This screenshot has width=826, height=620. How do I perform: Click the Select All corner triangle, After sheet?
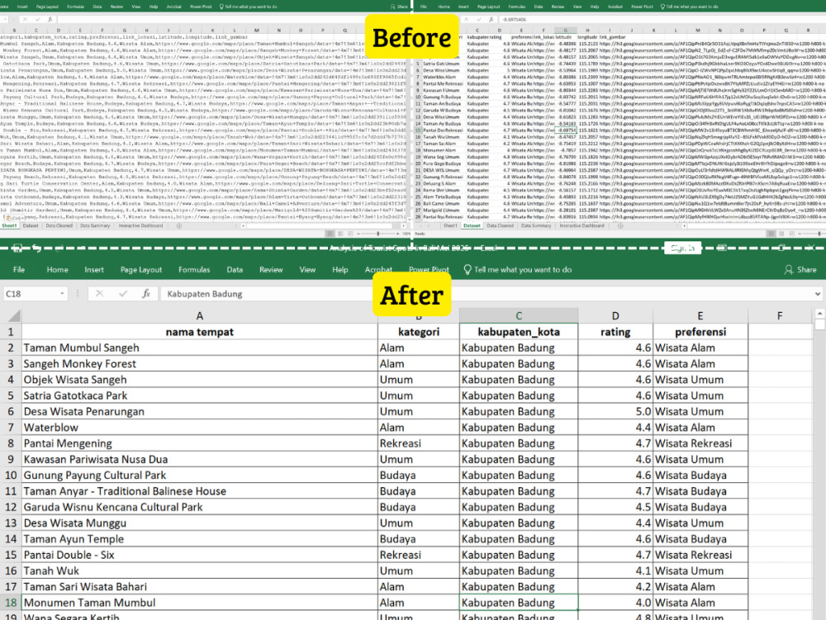(x=14, y=316)
